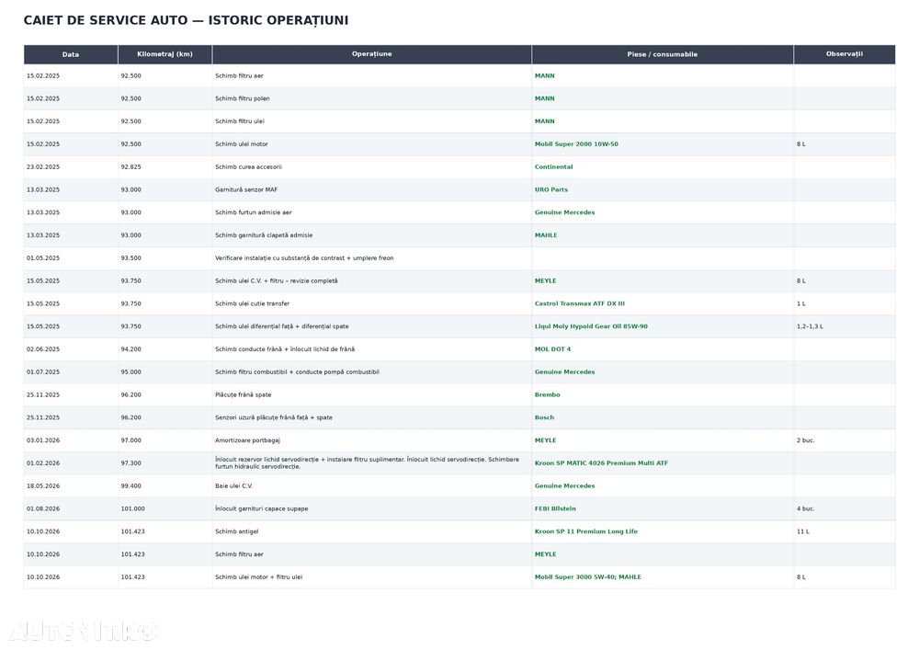This screenshot has height=650, width=919.
Task: Select "Kroon SP 11 Premium Long Life" cell
Action: (585, 531)
